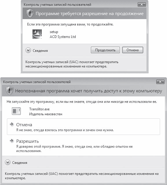Click the 'Продолжить' button
Viewport: 167px width, 185px height.
tap(105, 50)
